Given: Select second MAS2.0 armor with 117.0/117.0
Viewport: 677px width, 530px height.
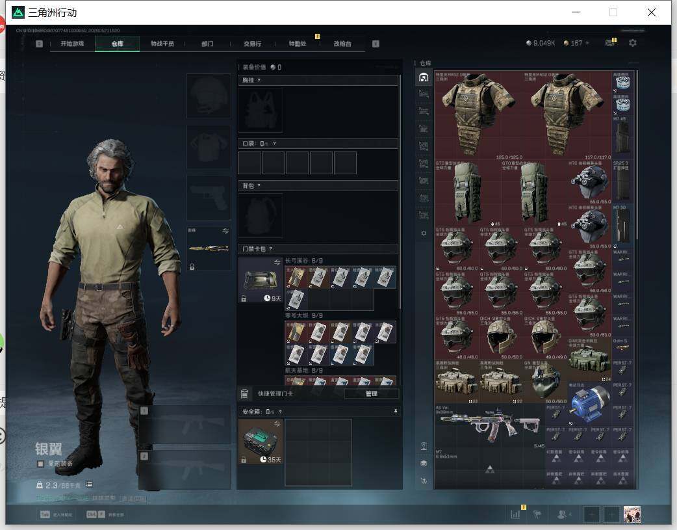Looking at the screenshot, I should click(567, 115).
